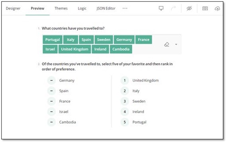The width and height of the screenshot is (227, 143).
Task: Click the Italy tag
Action: point(70,40)
